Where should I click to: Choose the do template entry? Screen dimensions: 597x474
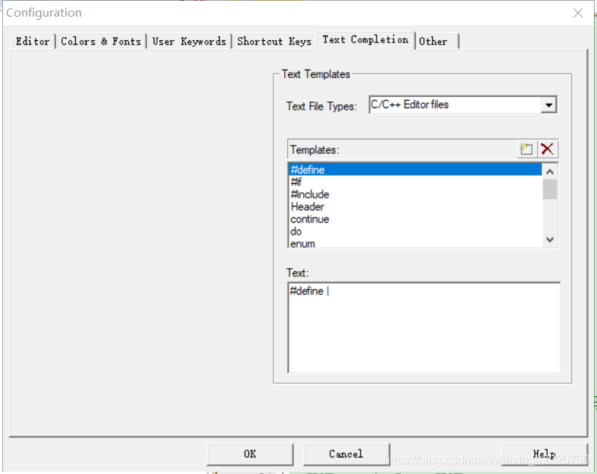point(415,231)
